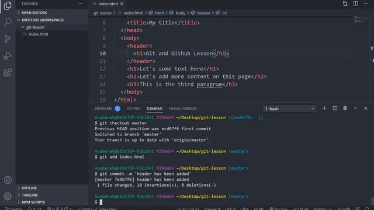
Task: Kill terminal with trash icon
Action: [x=345, y=108]
